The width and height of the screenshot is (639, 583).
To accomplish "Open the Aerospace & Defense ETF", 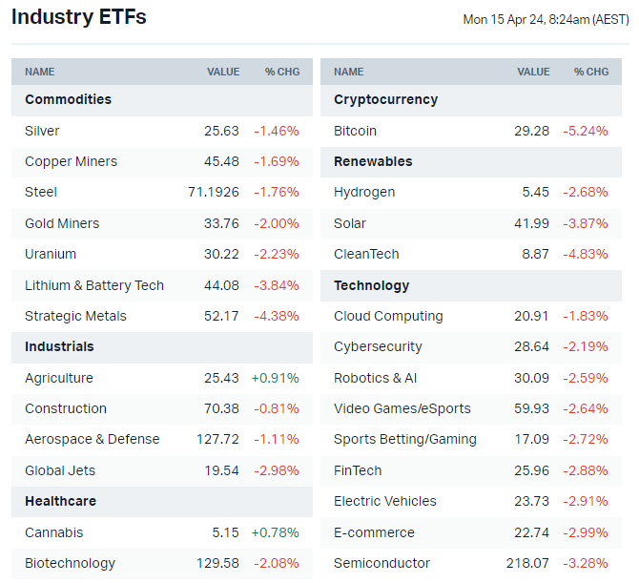I will 93,439.
